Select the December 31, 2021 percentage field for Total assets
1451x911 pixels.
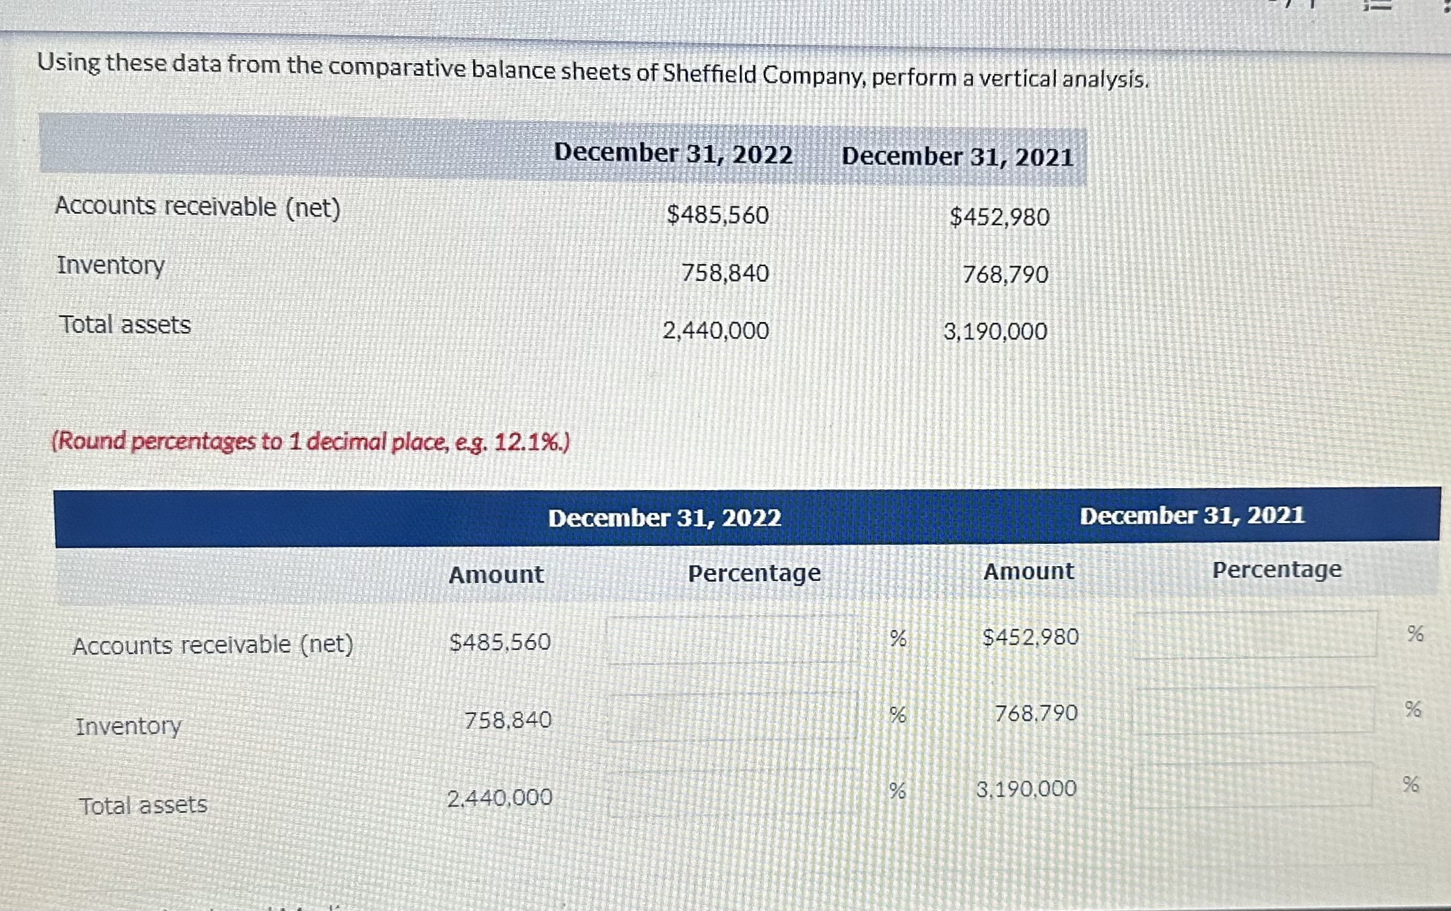[1255, 785]
